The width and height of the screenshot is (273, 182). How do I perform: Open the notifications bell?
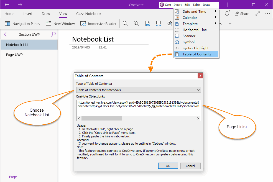[x=227, y=14]
